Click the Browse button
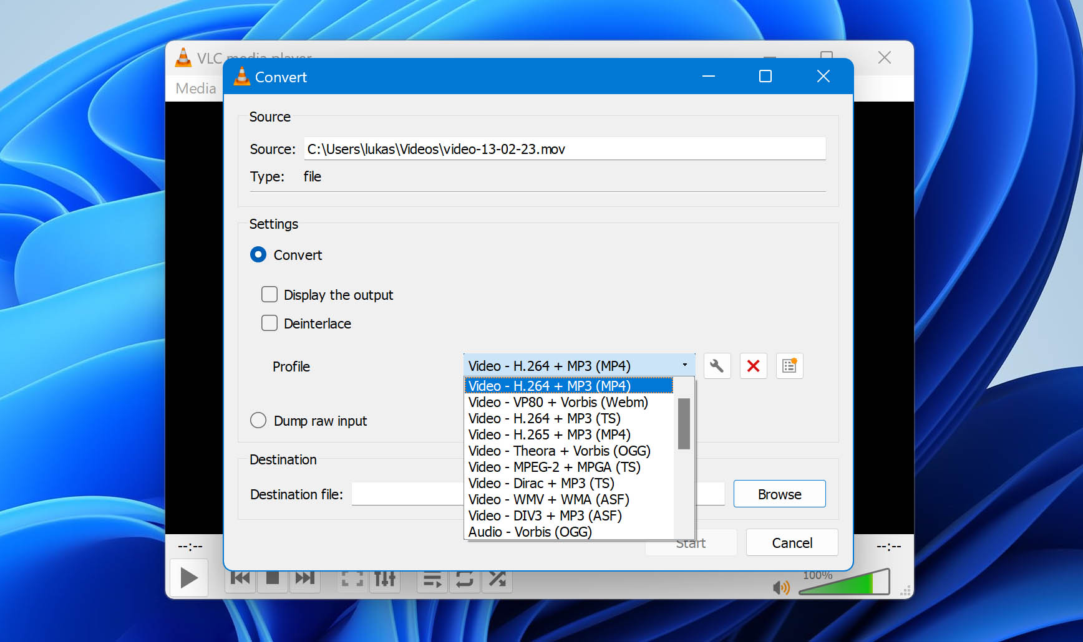 779,494
